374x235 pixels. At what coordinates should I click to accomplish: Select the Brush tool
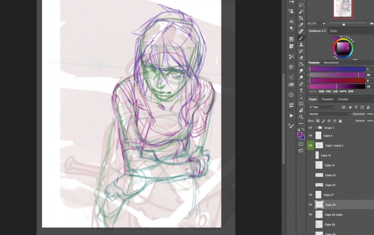[x=301, y=38]
